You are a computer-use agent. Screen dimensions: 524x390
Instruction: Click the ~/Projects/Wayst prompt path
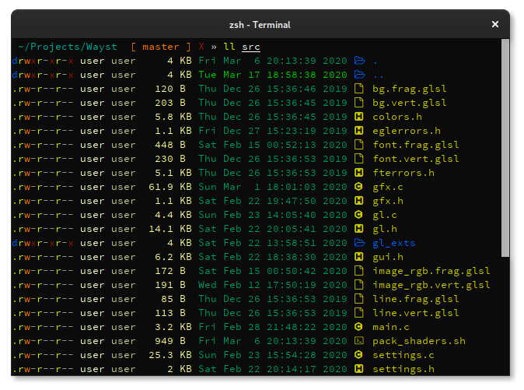(68, 47)
